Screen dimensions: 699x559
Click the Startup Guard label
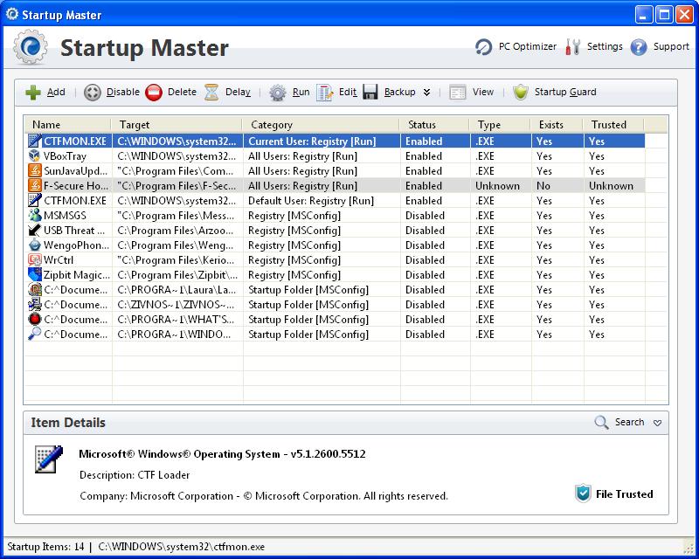coord(565,92)
